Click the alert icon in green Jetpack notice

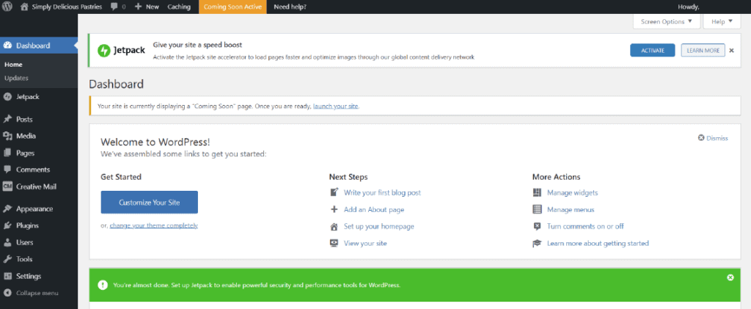coord(103,285)
